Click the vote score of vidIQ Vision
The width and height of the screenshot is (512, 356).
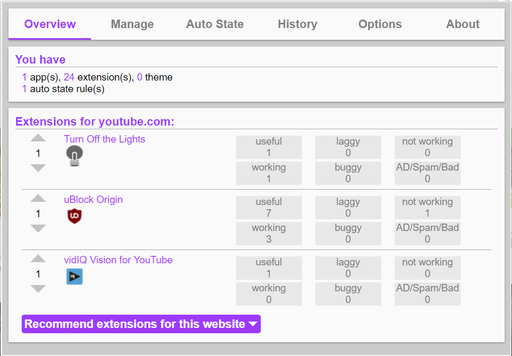pyautogui.click(x=38, y=274)
